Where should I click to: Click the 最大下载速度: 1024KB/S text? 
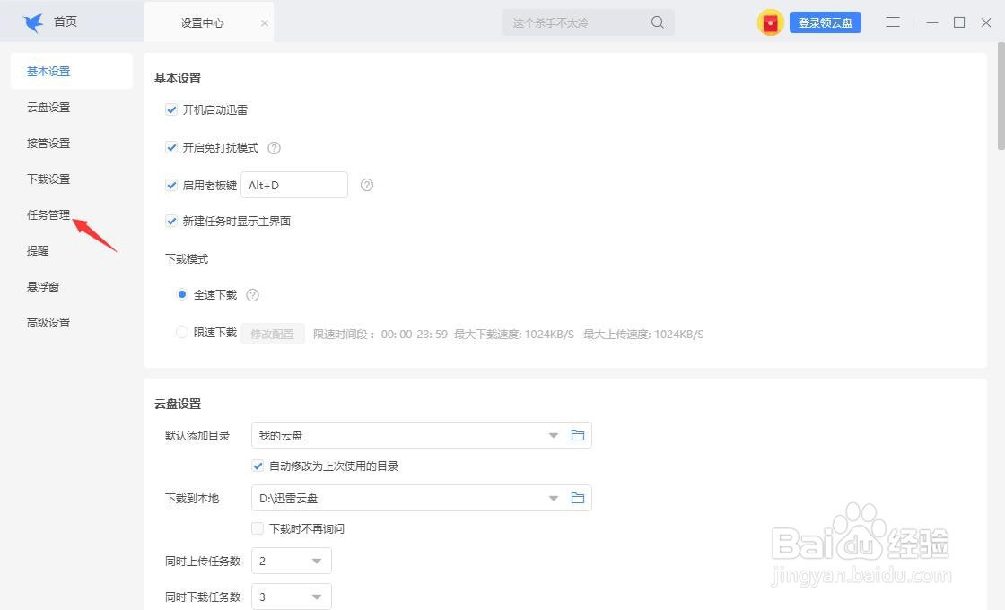click(514, 335)
